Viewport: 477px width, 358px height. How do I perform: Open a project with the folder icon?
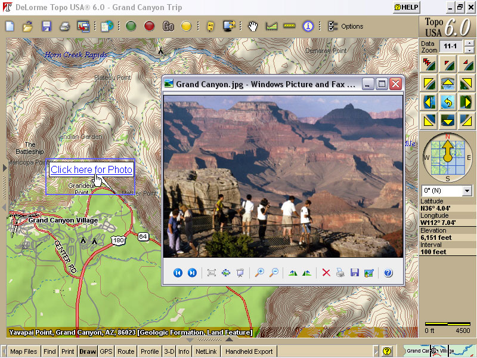pos(27,26)
